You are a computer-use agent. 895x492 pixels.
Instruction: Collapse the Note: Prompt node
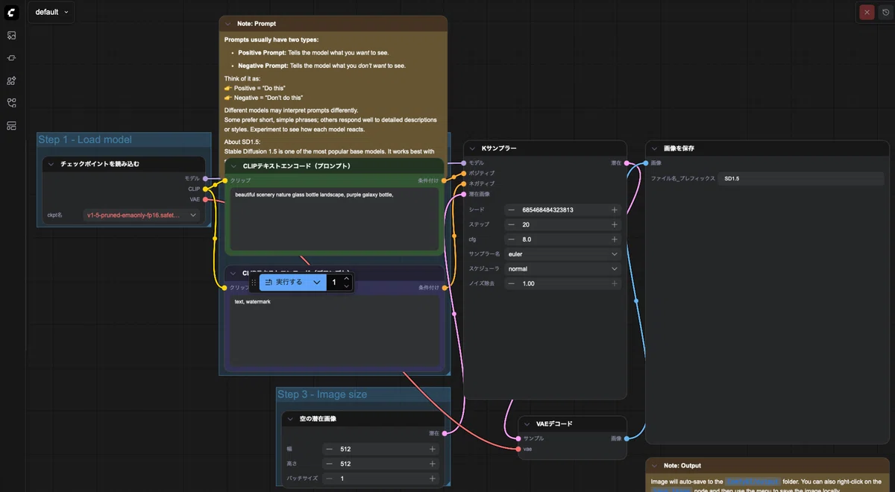click(x=228, y=24)
